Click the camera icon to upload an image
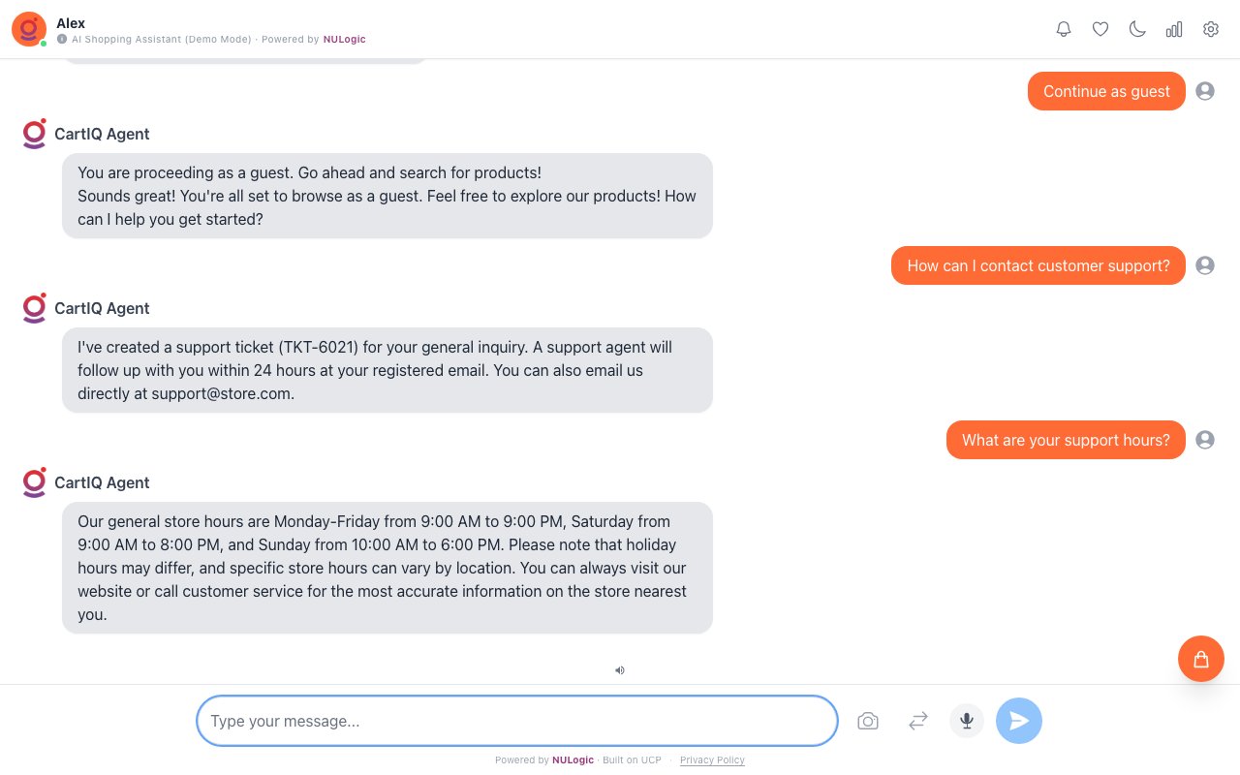The image size is (1240, 775). 868,721
